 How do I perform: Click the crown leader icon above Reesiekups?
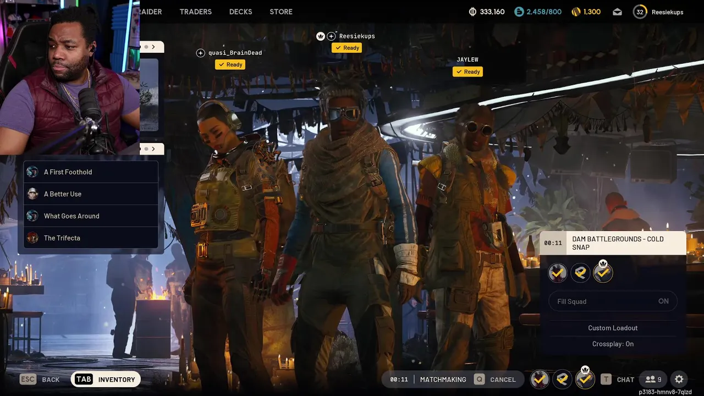(321, 36)
